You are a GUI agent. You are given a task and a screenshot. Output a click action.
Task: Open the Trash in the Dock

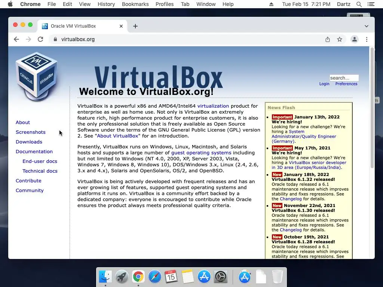pos(278,277)
